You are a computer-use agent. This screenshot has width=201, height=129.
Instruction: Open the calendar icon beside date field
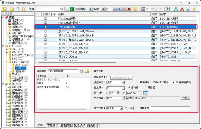point(145,93)
